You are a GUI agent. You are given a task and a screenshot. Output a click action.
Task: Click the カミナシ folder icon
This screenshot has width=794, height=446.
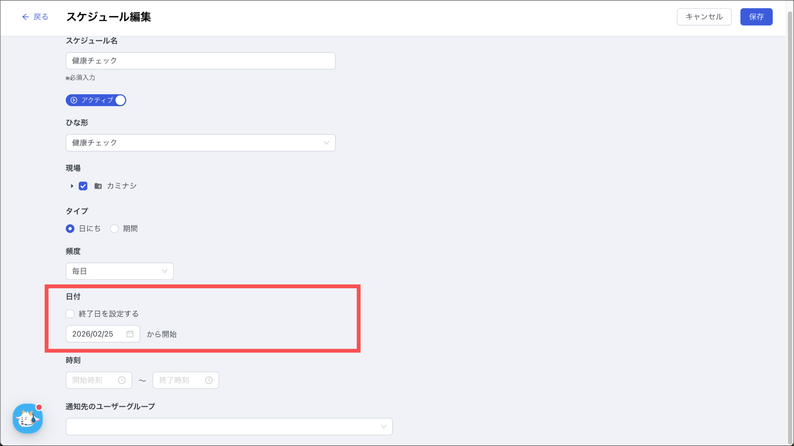pos(98,186)
